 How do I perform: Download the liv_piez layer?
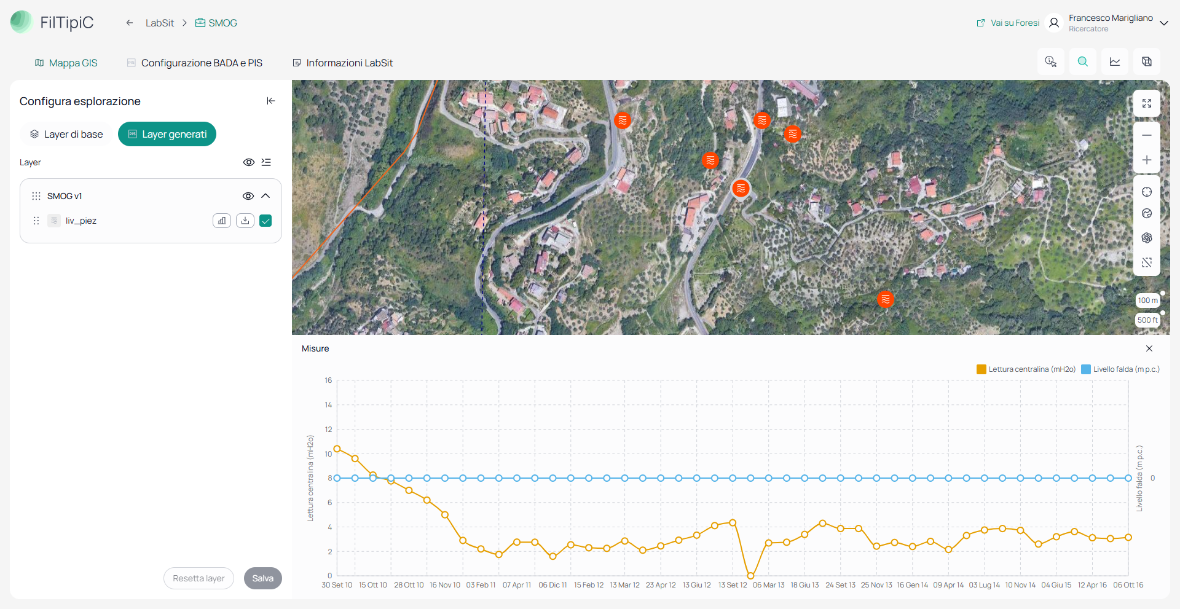(x=245, y=221)
